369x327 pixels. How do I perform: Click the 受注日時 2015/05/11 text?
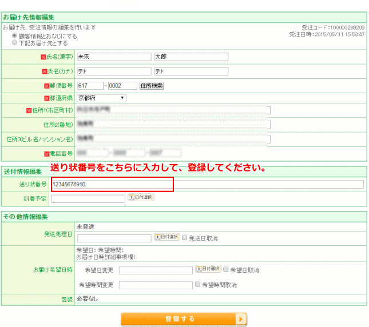(327, 34)
